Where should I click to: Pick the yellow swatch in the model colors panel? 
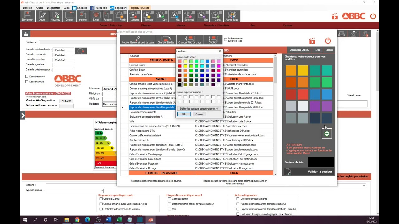tap(303, 71)
